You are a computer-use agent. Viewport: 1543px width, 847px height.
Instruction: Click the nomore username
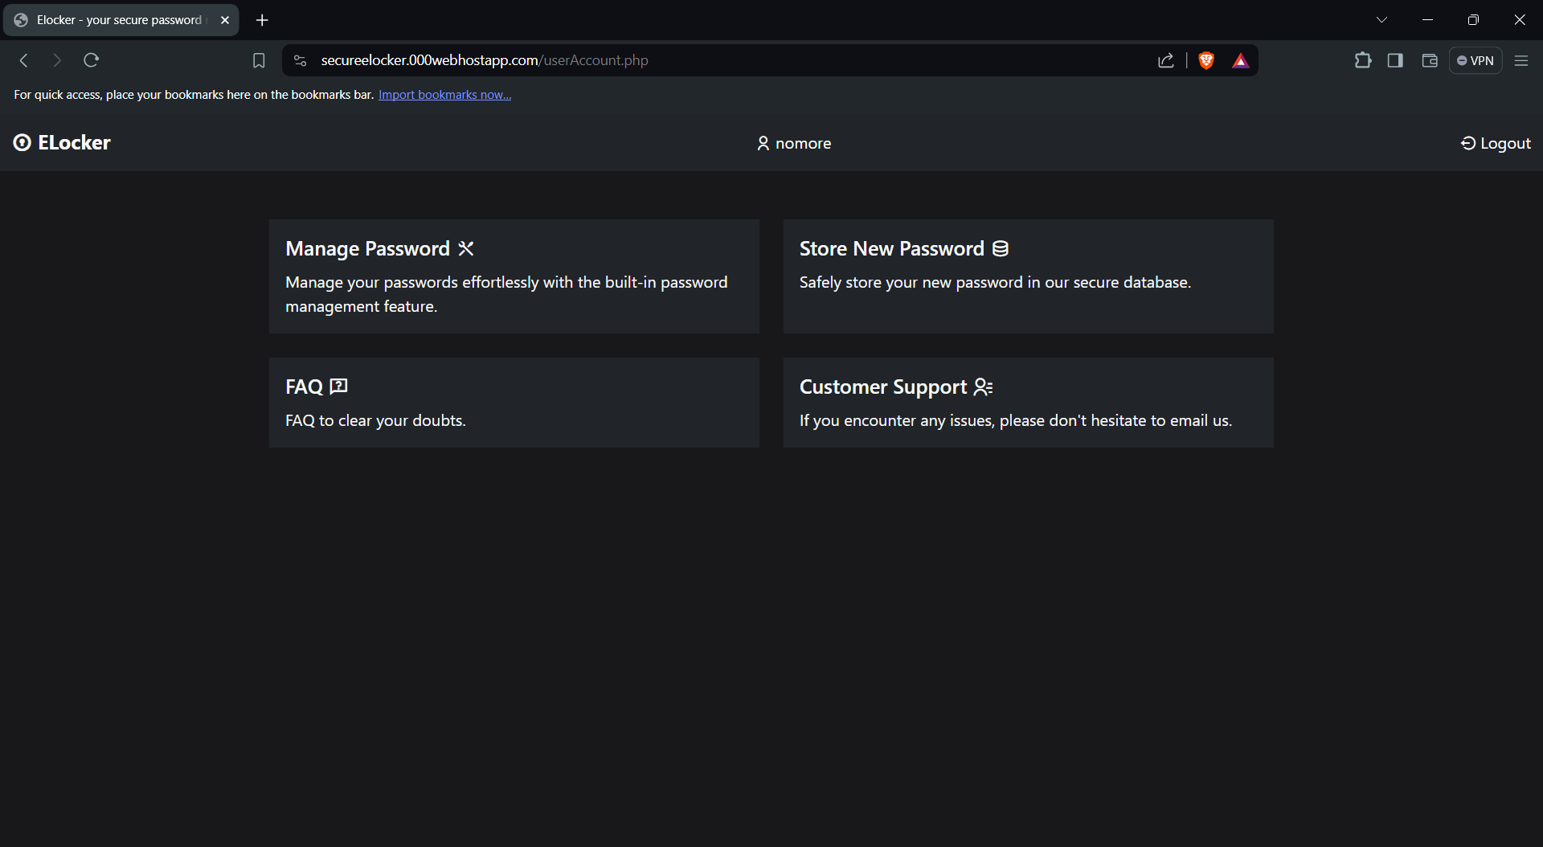pos(804,144)
